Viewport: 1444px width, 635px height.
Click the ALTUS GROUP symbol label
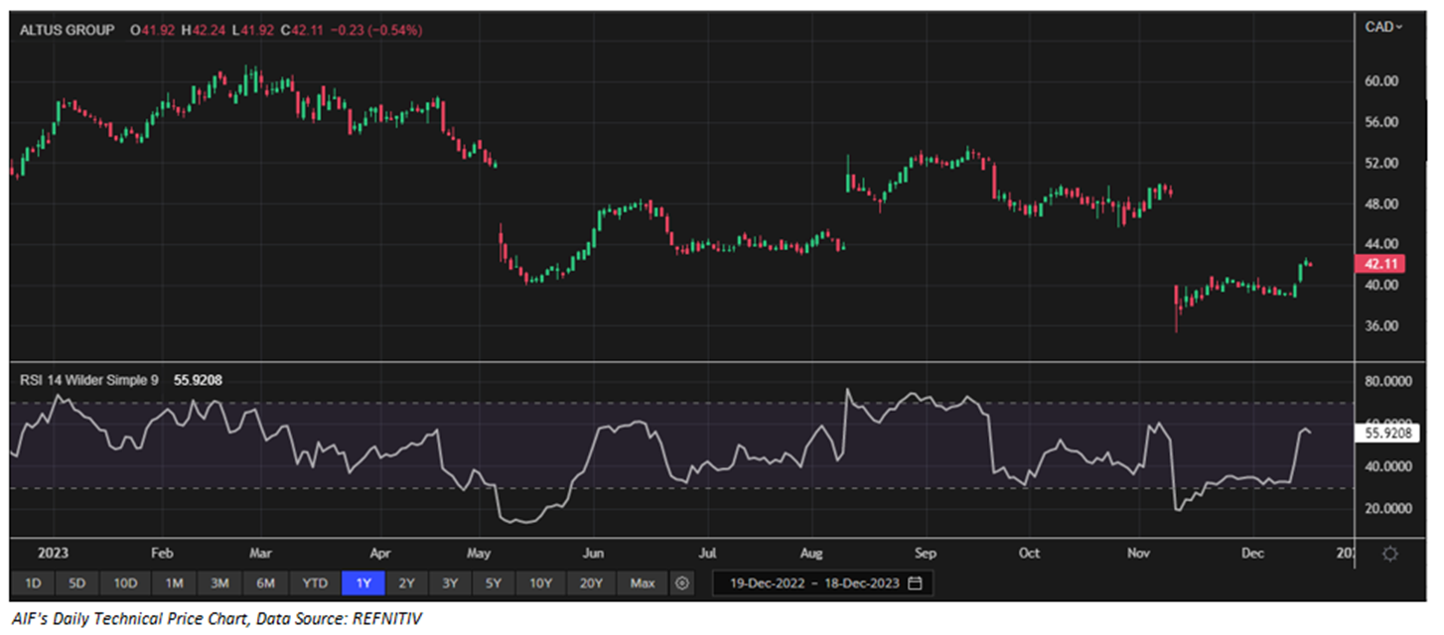point(67,30)
